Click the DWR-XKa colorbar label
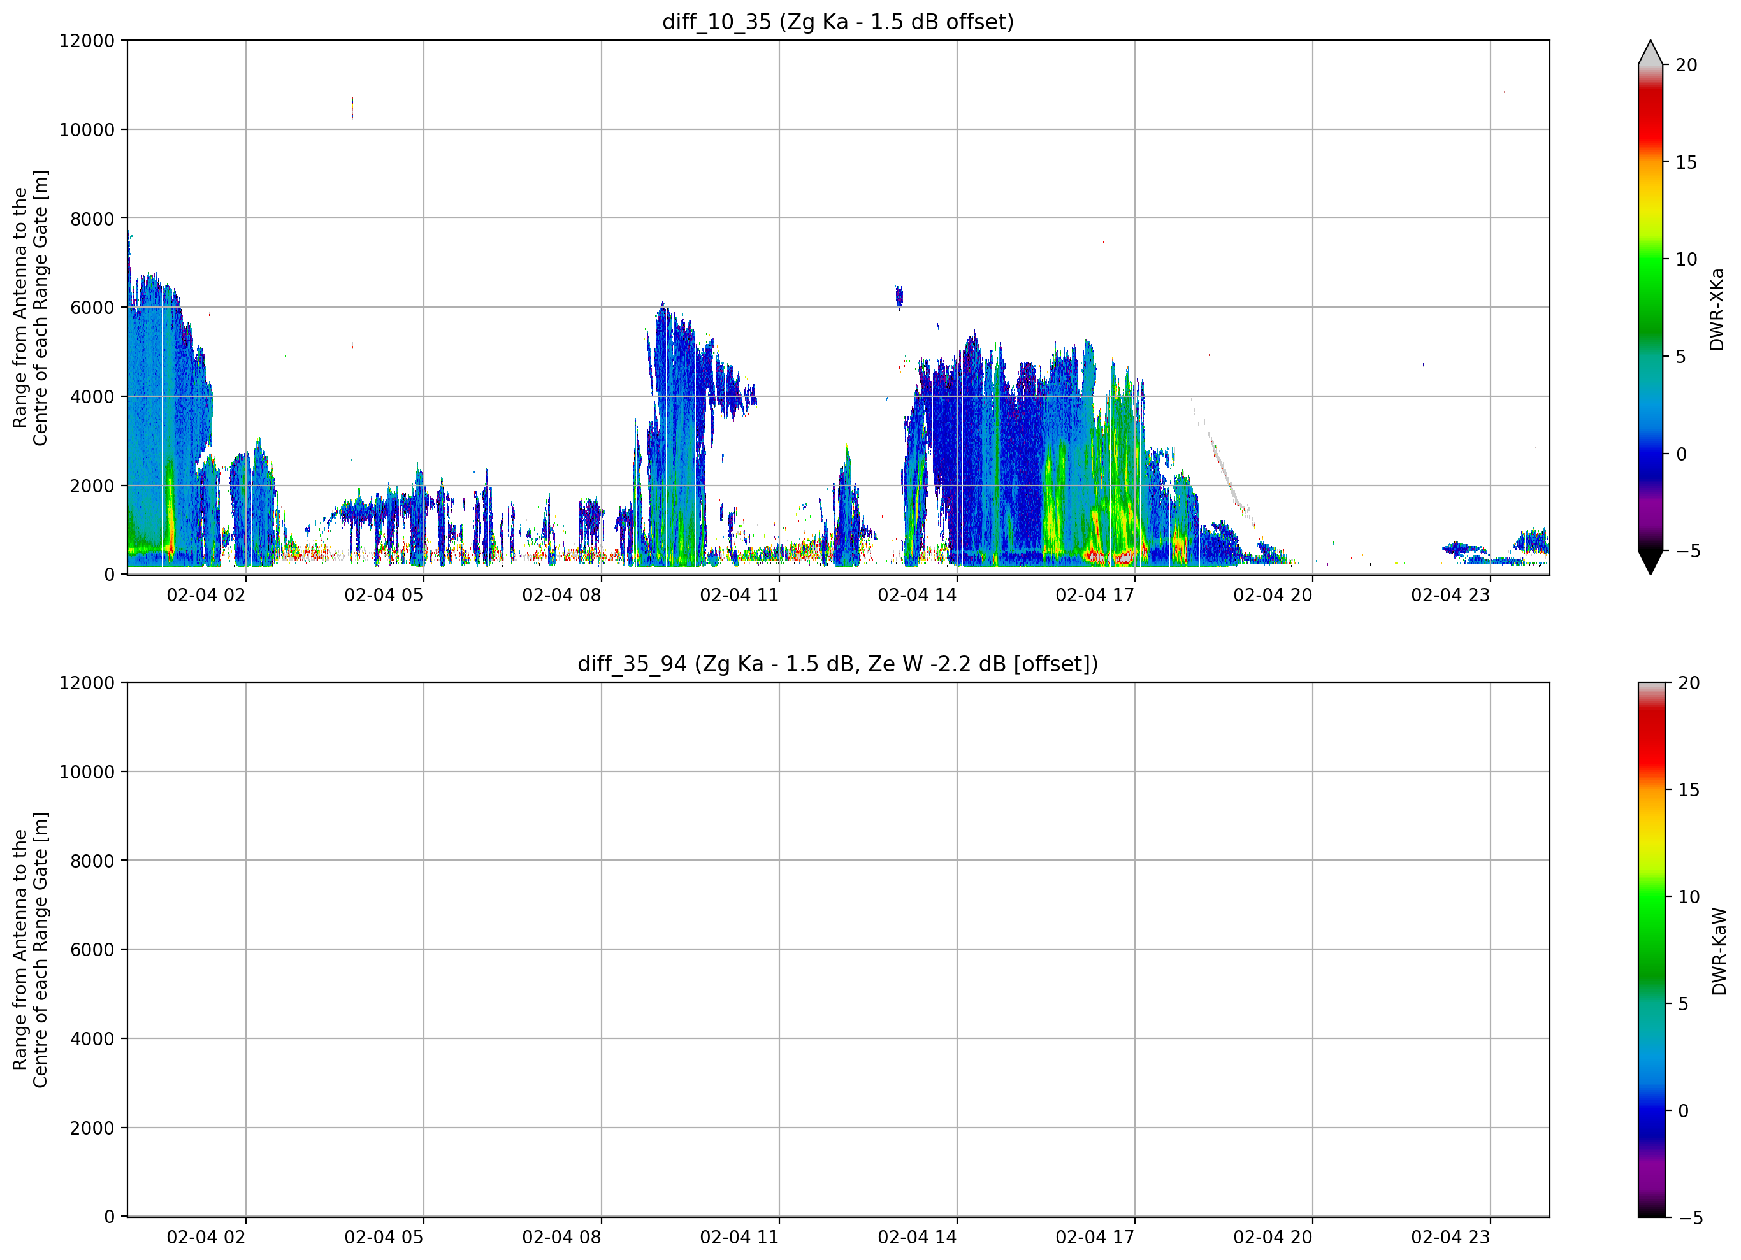The height and width of the screenshot is (1260, 1741). point(1717,309)
